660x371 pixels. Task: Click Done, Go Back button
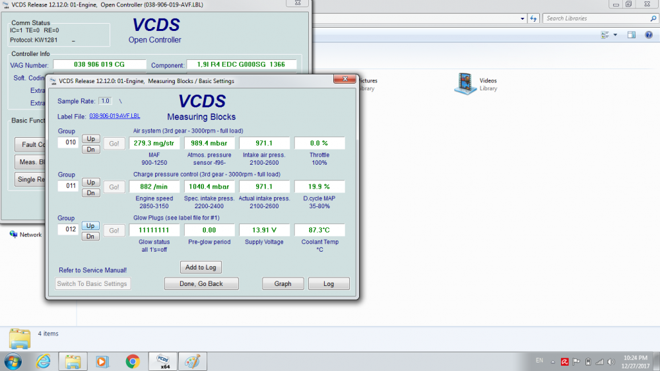click(201, 284)
